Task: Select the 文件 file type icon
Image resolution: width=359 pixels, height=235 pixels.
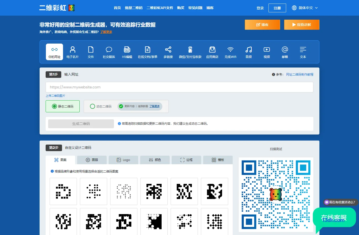Action: (91, 50)
